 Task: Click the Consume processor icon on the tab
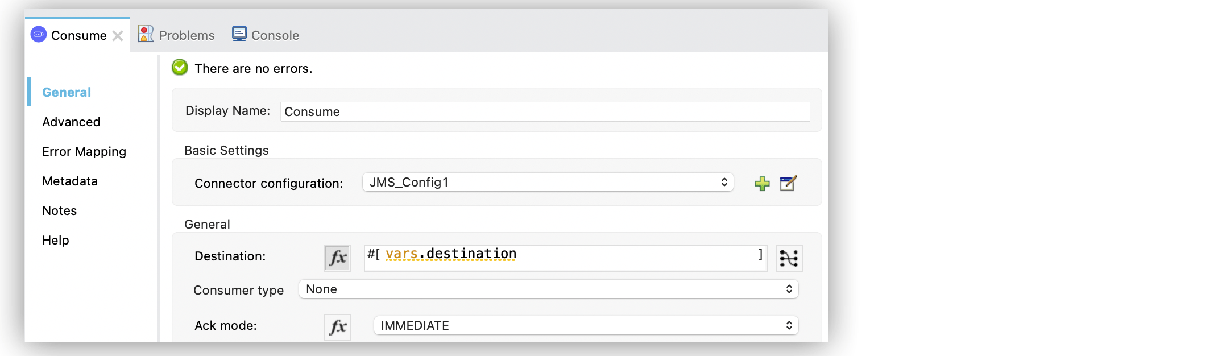38,35
